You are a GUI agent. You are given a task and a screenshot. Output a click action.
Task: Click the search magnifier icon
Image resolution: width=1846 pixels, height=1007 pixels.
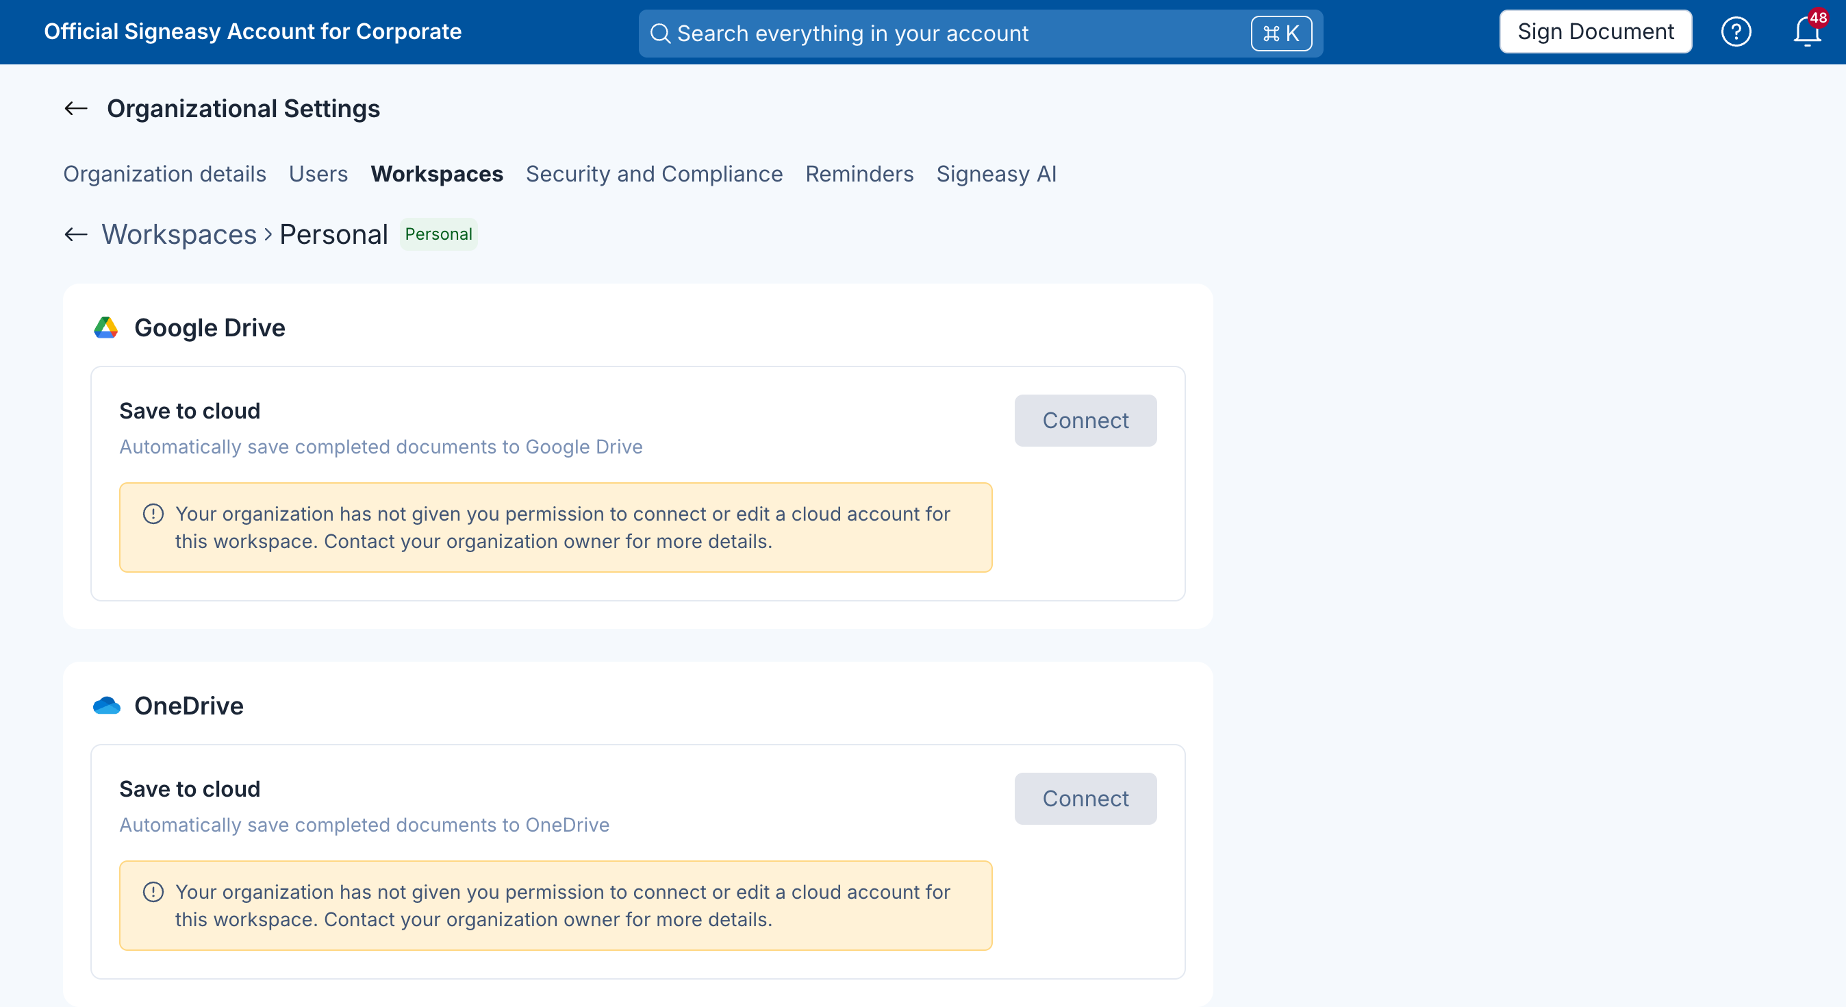click(660, 34)
